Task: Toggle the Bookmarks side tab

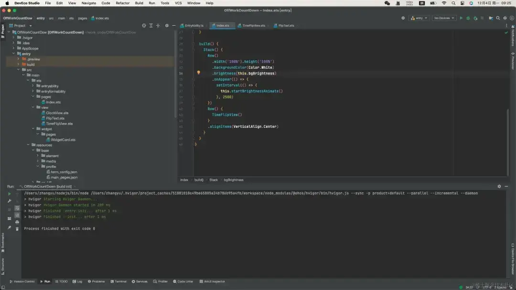Action: tap(3, 243)
